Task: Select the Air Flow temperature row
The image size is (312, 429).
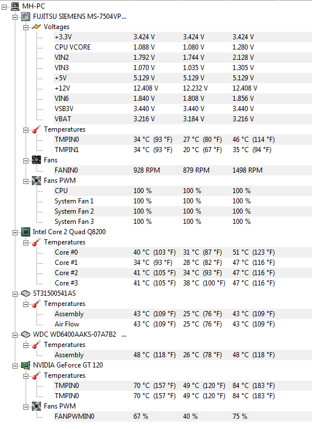Action: [x=183, y=324]
